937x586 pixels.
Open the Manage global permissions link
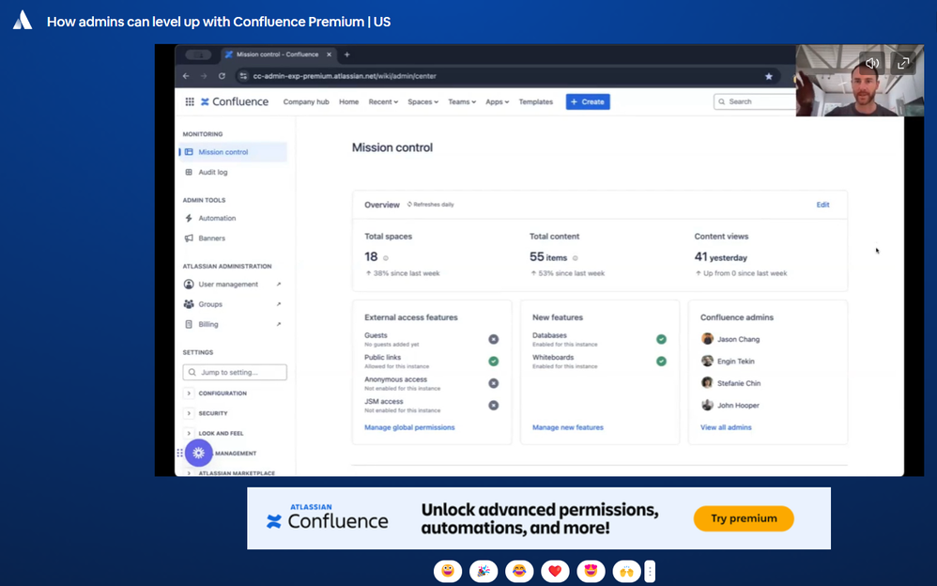(x=409, y=427)
